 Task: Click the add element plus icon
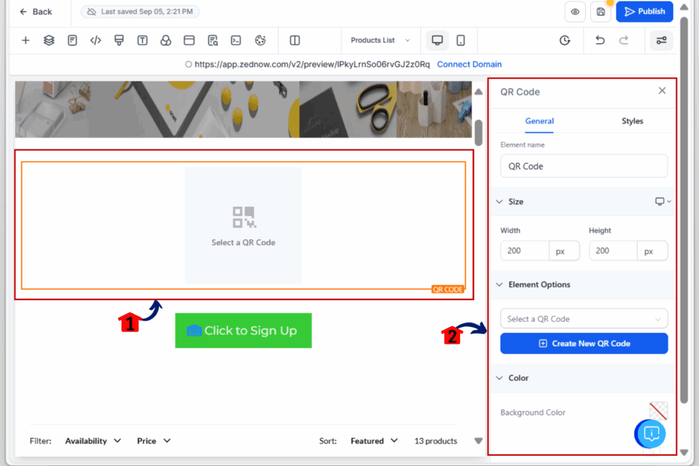point(25,40)
